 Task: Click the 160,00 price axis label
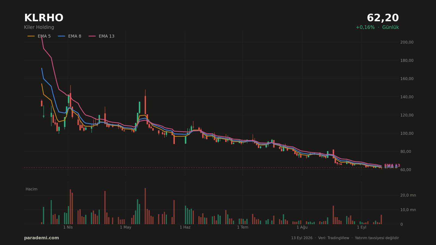tap(407, 79)
